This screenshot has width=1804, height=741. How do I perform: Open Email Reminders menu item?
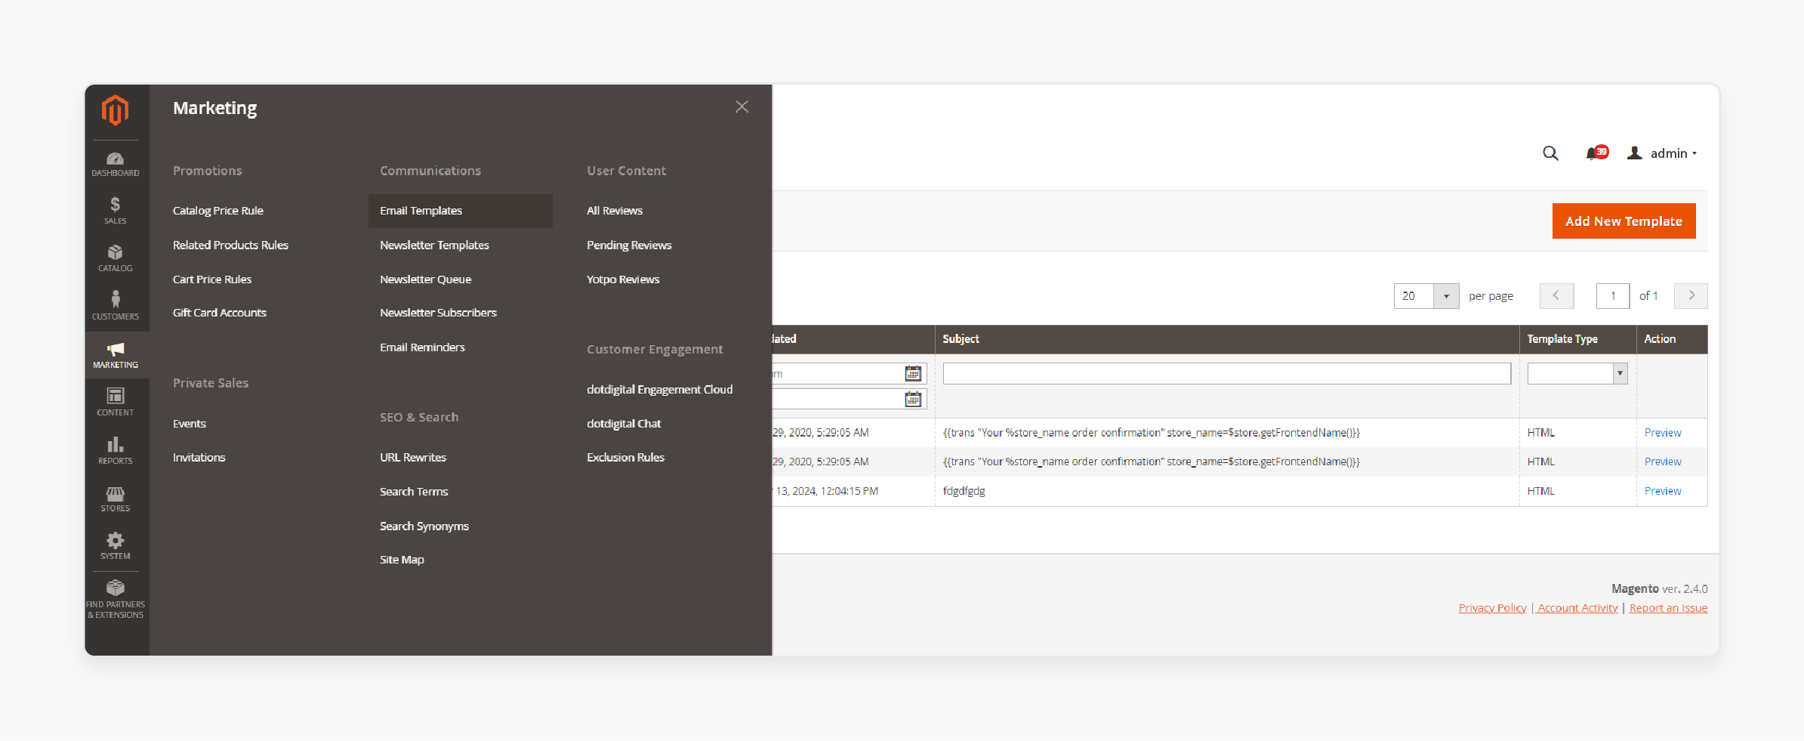[x=422, y=347]
